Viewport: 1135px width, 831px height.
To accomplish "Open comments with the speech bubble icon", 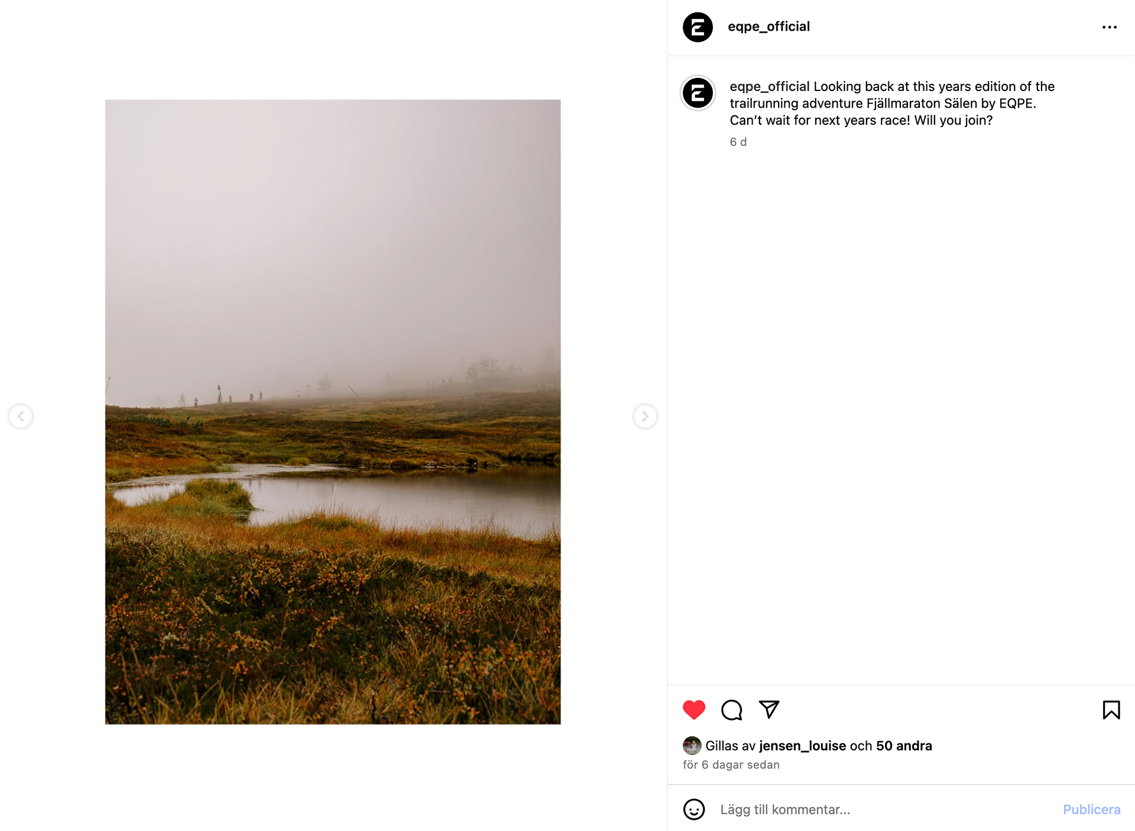I will coord(731,709).
